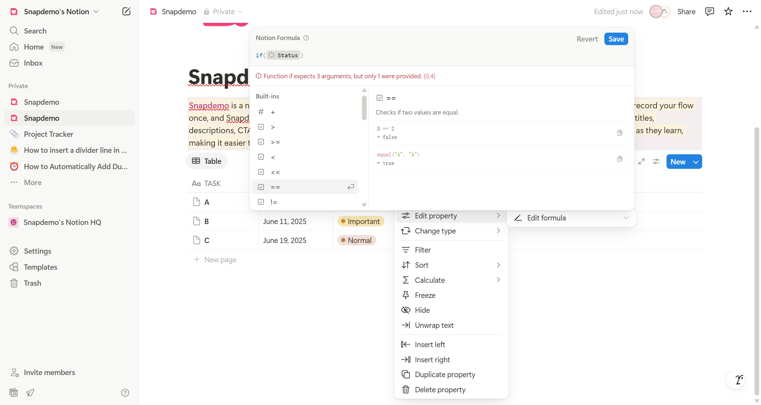Open page A document icon
This screenshot has height=405, width=761.
tap(196, 202)
